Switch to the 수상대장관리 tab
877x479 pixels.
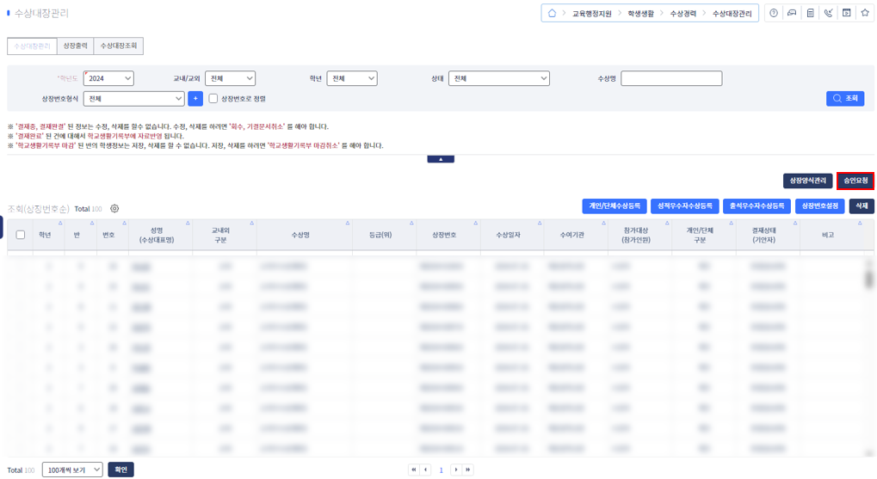click(32, 46)
